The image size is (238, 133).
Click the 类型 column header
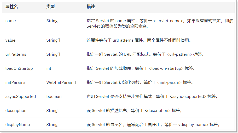pyautogui.click(x=50, y=7)
